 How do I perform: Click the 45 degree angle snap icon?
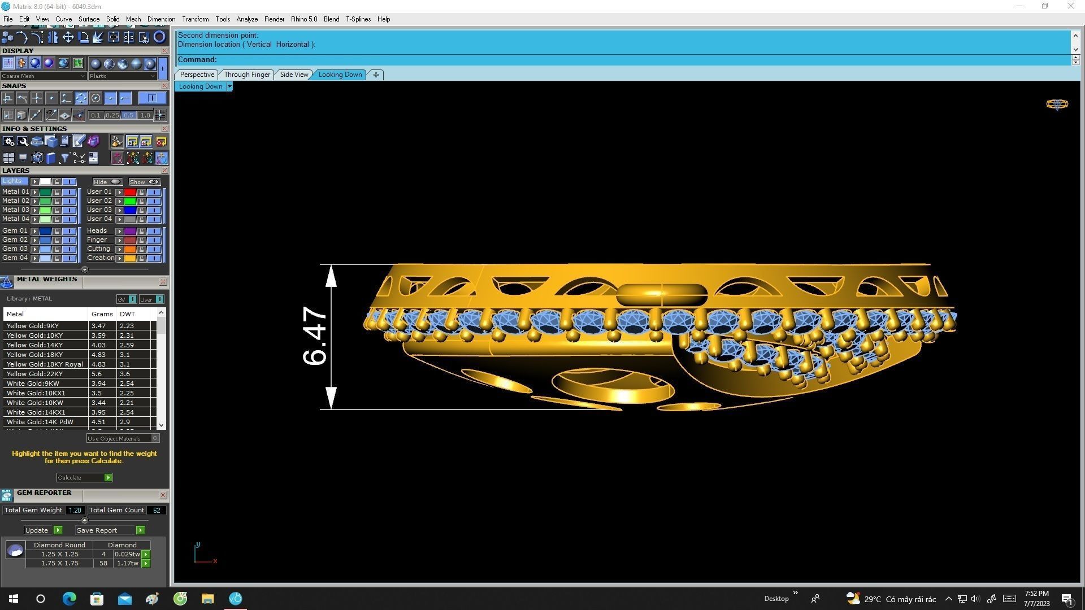point(51,115)
